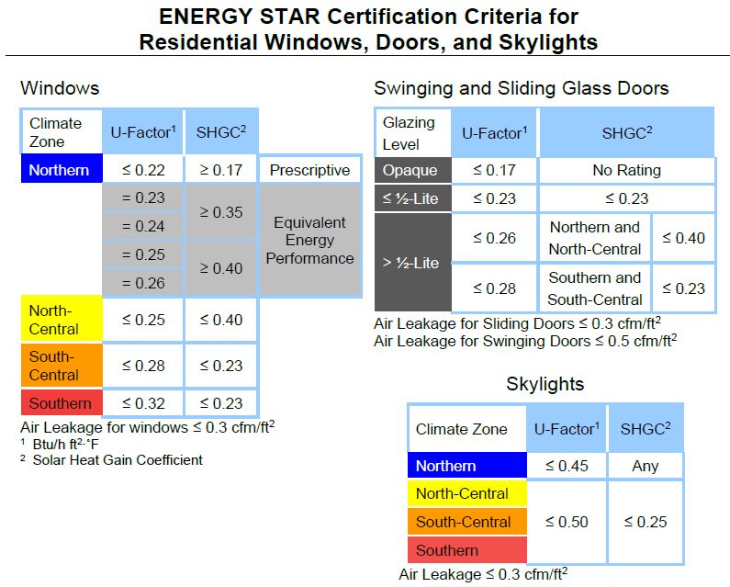730x587 pixels.
Task: Click the 'Northern and North-Central' door cell
Action: pos(595,238)
